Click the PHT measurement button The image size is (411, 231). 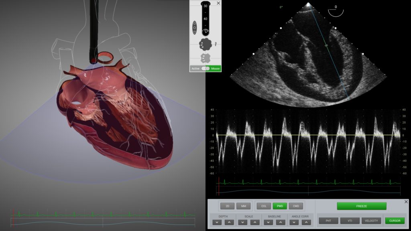[328, 221]
